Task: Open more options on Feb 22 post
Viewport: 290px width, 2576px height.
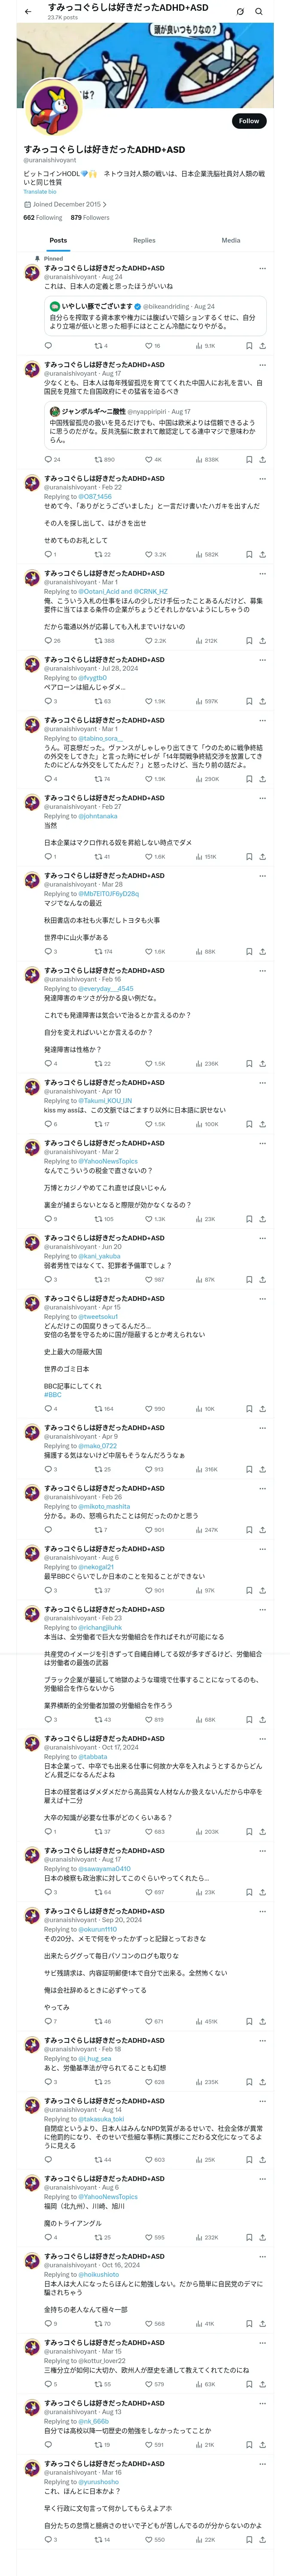Action: pos(263,478)
